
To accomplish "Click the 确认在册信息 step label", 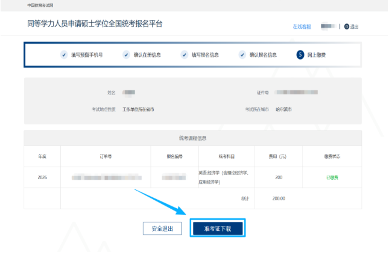I will tap(147, 55).
